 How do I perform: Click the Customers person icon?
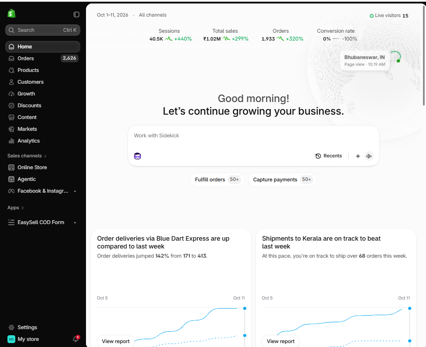(x=11, y=82)
